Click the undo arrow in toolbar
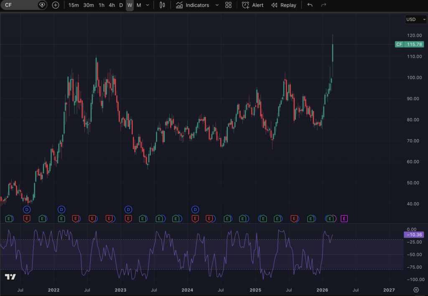 point(310,5)
